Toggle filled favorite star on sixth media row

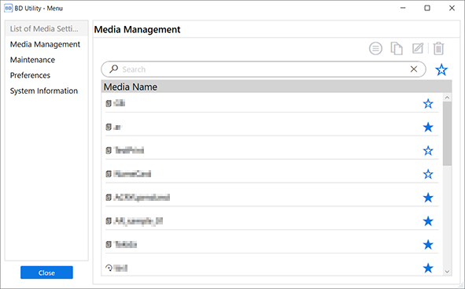428,221
